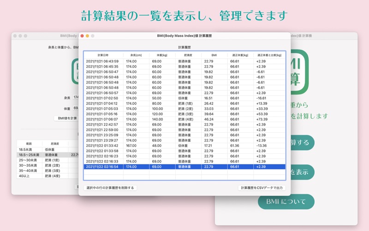369x231 pixels.
Task: Close the 計算履歴 history window
Action: click(x=82, y=36)
